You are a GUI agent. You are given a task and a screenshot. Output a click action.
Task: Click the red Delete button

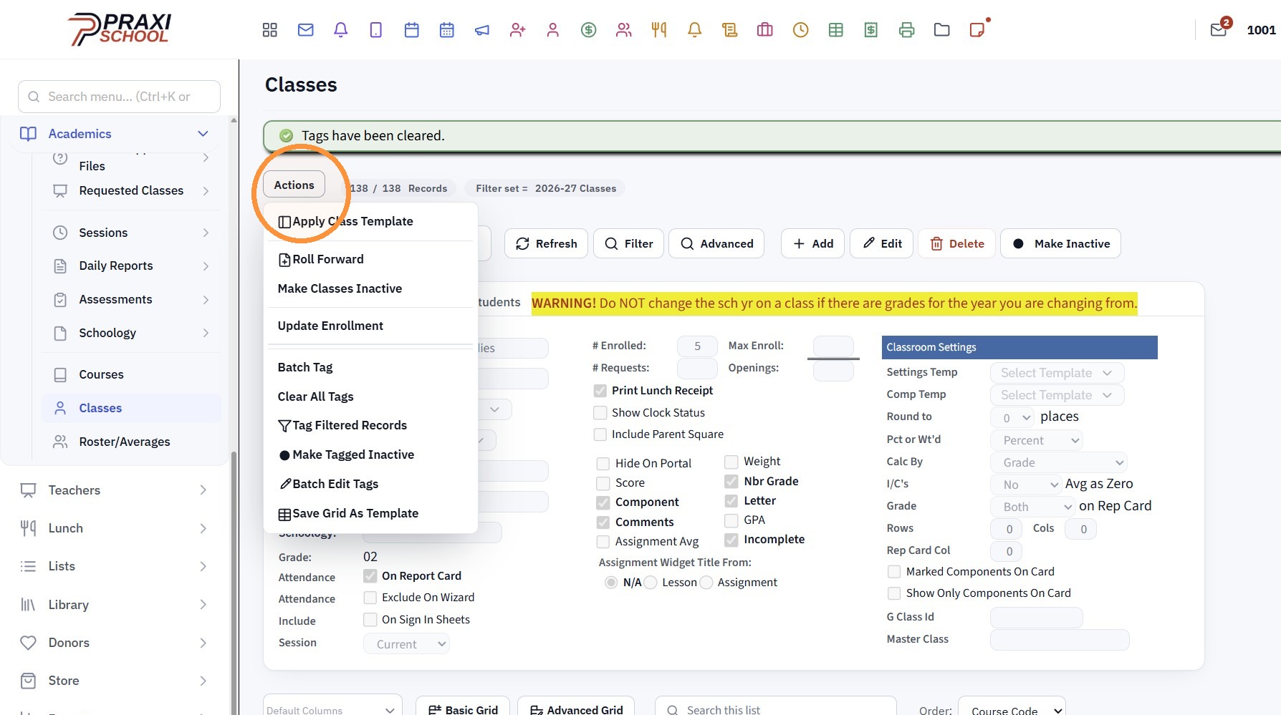(957, 243)
